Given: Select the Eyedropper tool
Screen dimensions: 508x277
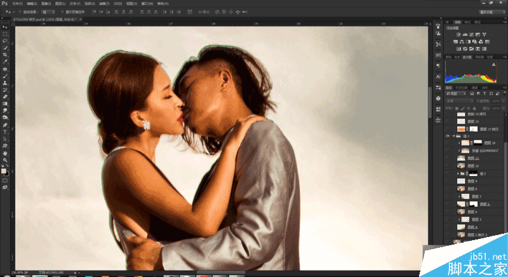Looking at the screenshot, I should [5, 62].
